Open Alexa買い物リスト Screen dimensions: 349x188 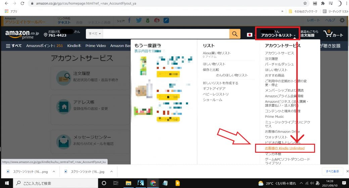point(216,53)
